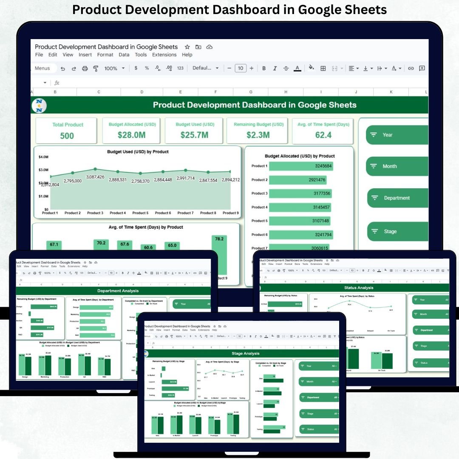This screenshot has height=459, width=459.
Task: Open the Department slicer on the main dashboard
Action: click(x=397, y=198)
